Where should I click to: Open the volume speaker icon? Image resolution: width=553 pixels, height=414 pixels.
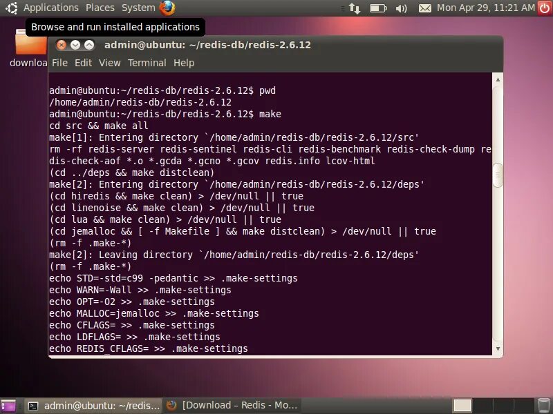(402, 8)
